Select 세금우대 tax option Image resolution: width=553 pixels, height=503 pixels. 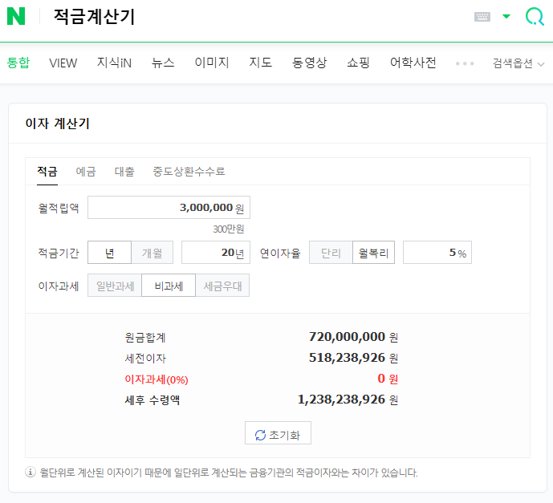(222, 285)
